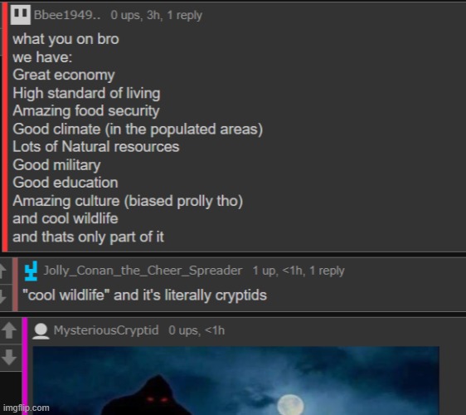The image size is (466, 415).
Task: Click Jolly_Conan_the_Cheer_Spreader's cyan avatar icon
Action: coord(31,271)
